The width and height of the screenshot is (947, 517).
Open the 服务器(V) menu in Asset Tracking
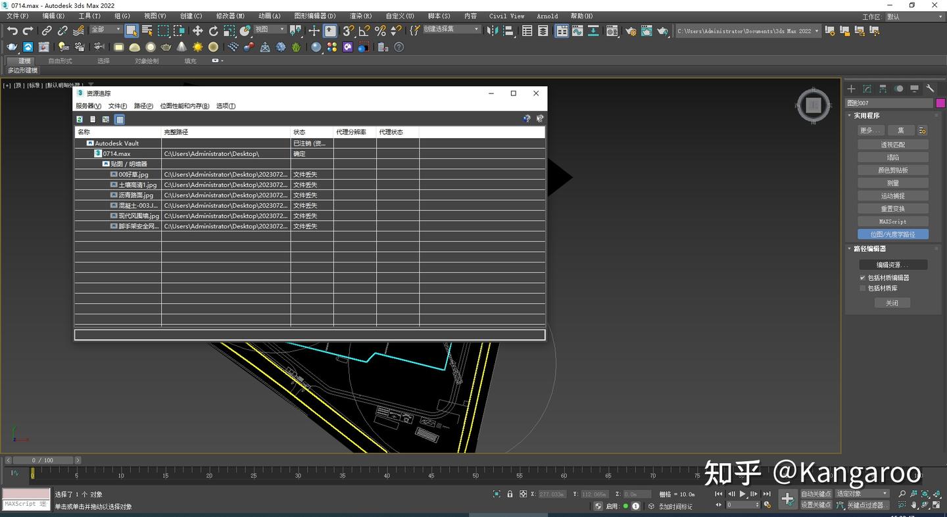coord(88,106)
